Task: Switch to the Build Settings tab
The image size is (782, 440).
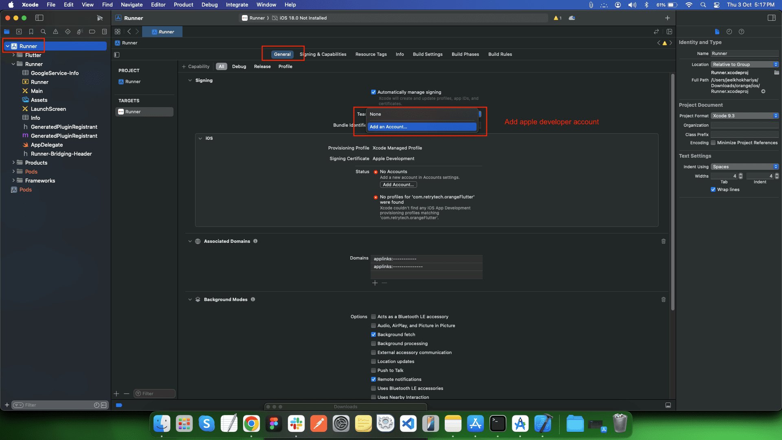Action: coord(427,54)
